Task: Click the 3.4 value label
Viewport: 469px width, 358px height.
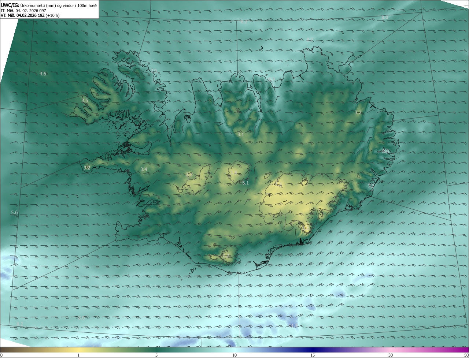Action: click(x=144, y=169)
